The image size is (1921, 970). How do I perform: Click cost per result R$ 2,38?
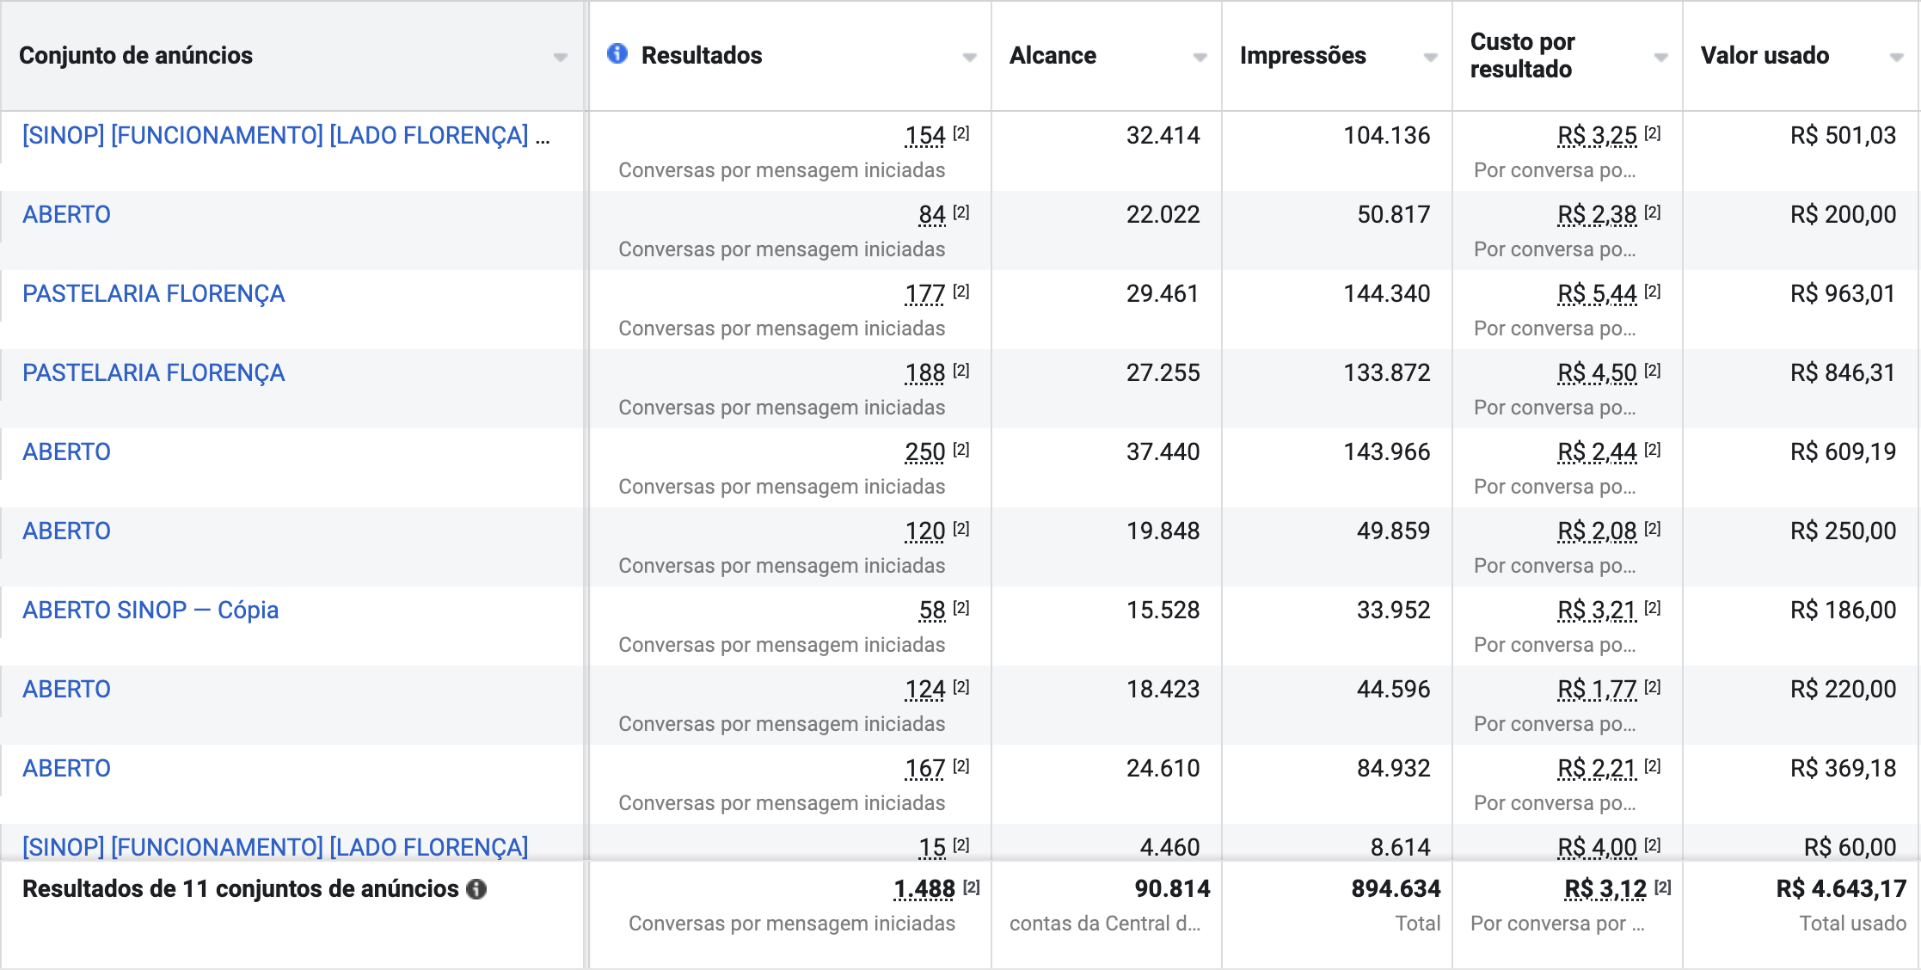(1597, 215)
